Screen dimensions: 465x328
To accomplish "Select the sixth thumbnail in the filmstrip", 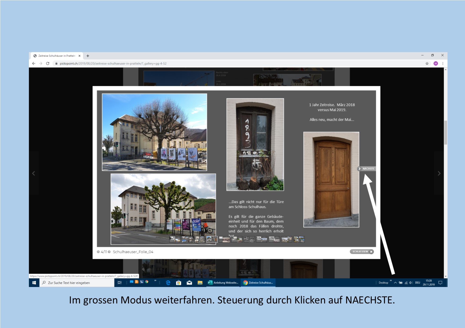I will point(237,239).
